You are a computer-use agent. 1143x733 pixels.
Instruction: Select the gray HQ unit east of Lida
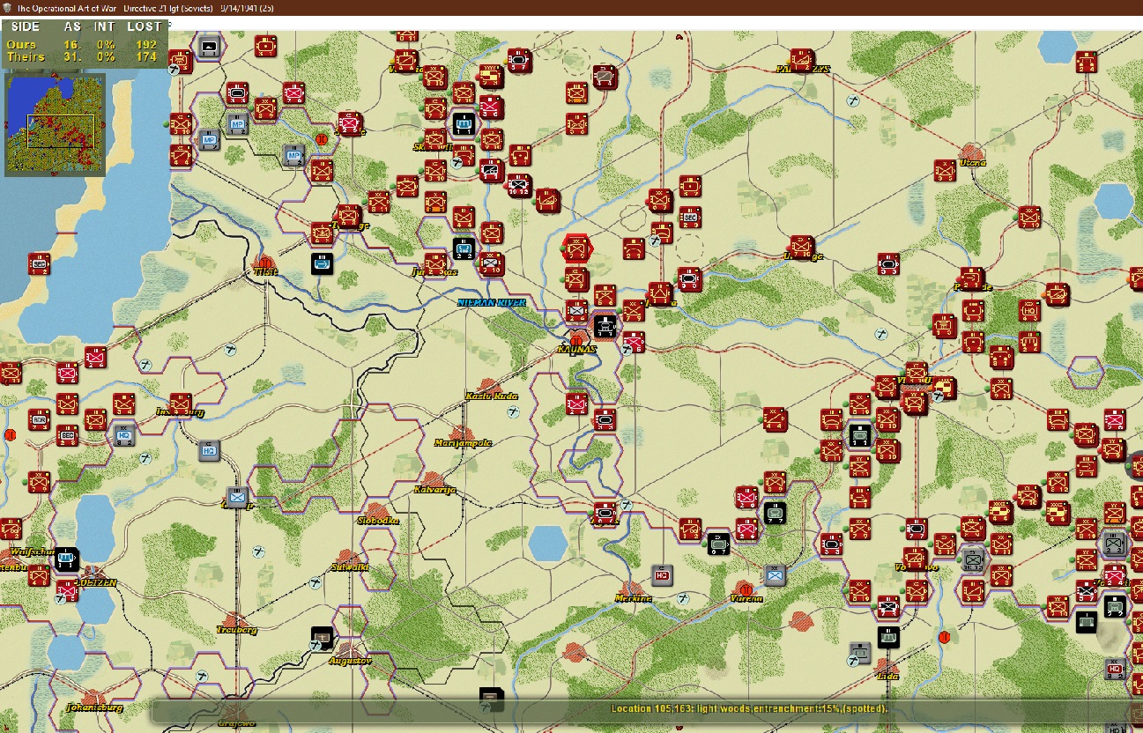[1115, 668]
